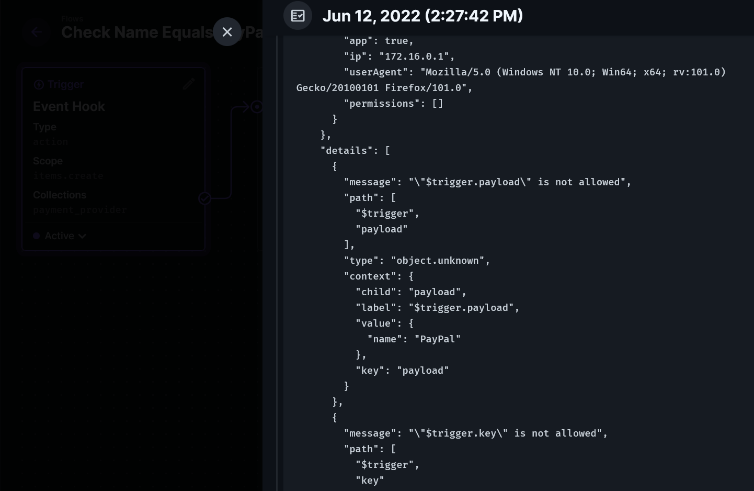The width and height of the screenshot is (754, 491).
Task: Open the Edit Trigger pencil icon
Action: click(188, 84)
